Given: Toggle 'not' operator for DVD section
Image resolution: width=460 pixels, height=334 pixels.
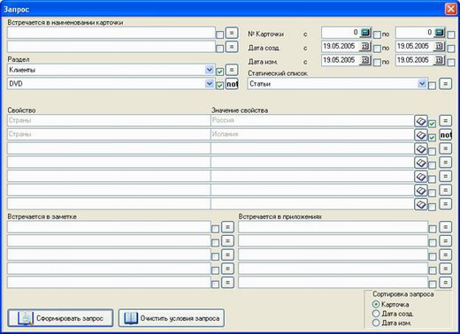Looking at the screenshot, I should point(232,84).
